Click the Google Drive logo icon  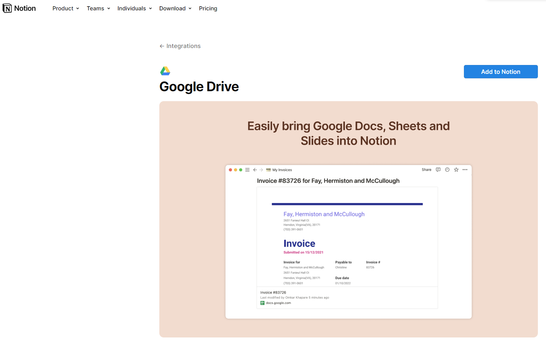click(x=165, y=71)
